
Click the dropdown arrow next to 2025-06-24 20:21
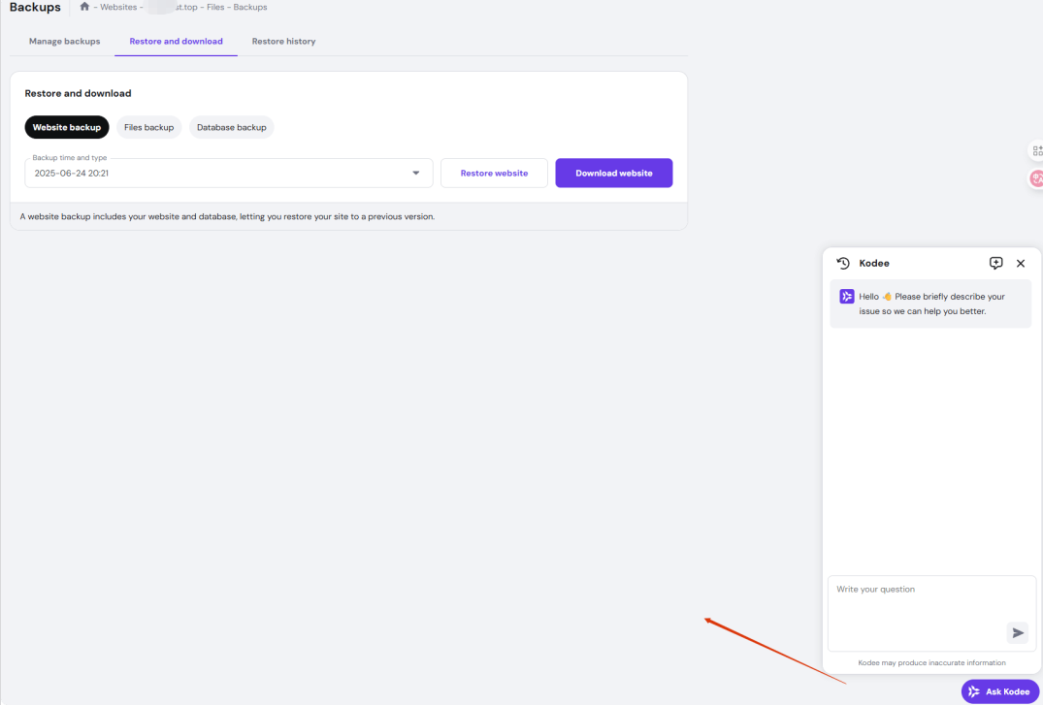click(415, 173)
